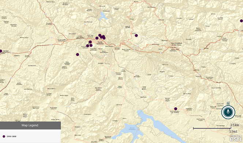Select the case dot just west of Tuxtla label
The width and height of the screenshot is (243, 143).
(90, 42)
